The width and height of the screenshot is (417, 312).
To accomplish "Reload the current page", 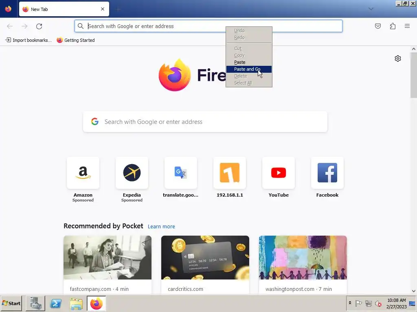I will [39, 26].
